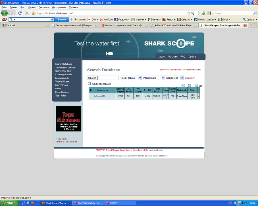Open the Facebook toolbar button
258x206 pixels.
pos(122,20)
